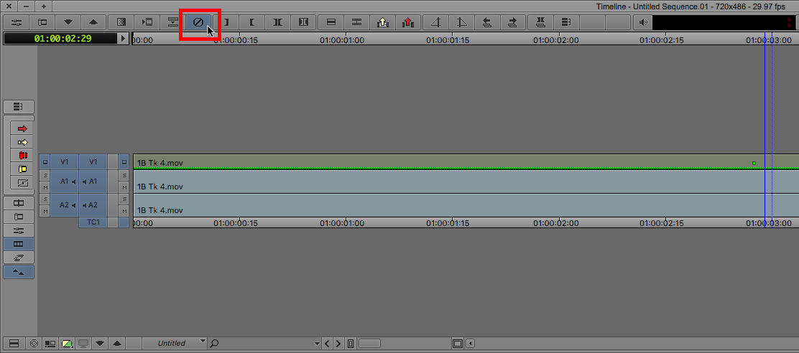Click the yellow Splice-In arrow button

pyautogui.click(x=383, y=22)
